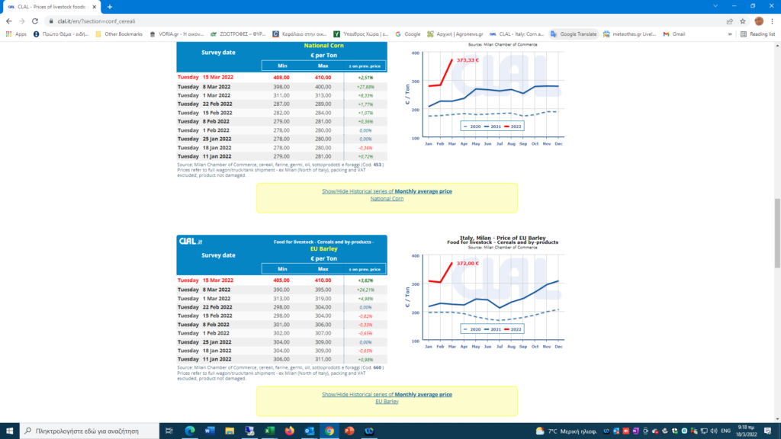
Task: Show historical series link for National Corn
Action: point(387,195)
